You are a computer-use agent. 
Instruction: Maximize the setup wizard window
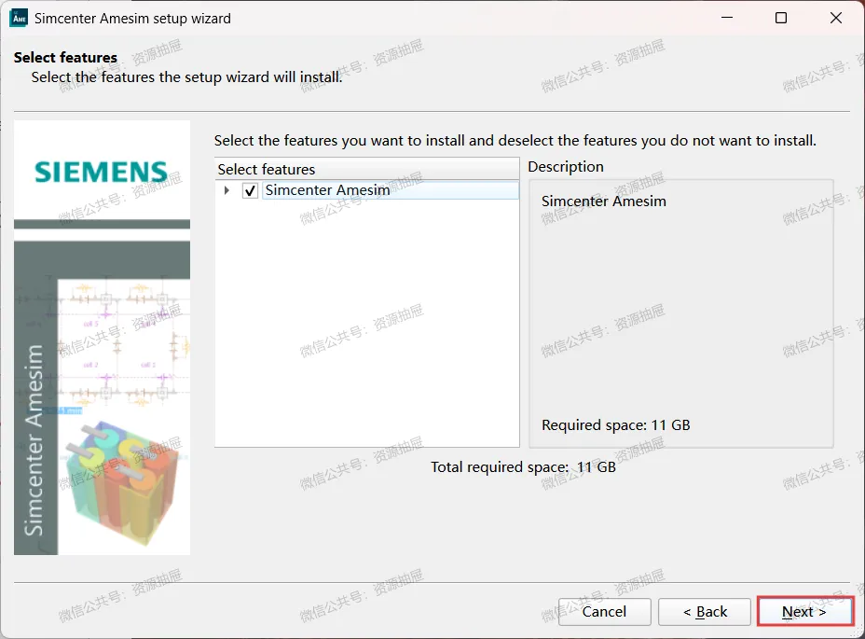[x=781, y=18]
